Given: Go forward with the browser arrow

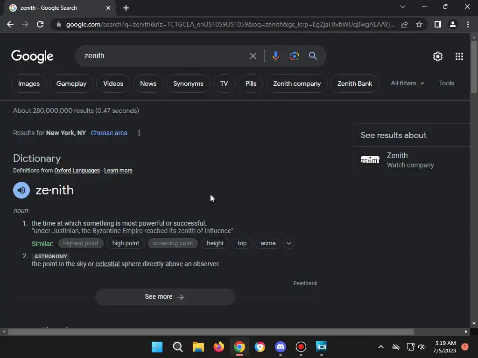Looking at the screenshot, I should click(x=25, y=24).
